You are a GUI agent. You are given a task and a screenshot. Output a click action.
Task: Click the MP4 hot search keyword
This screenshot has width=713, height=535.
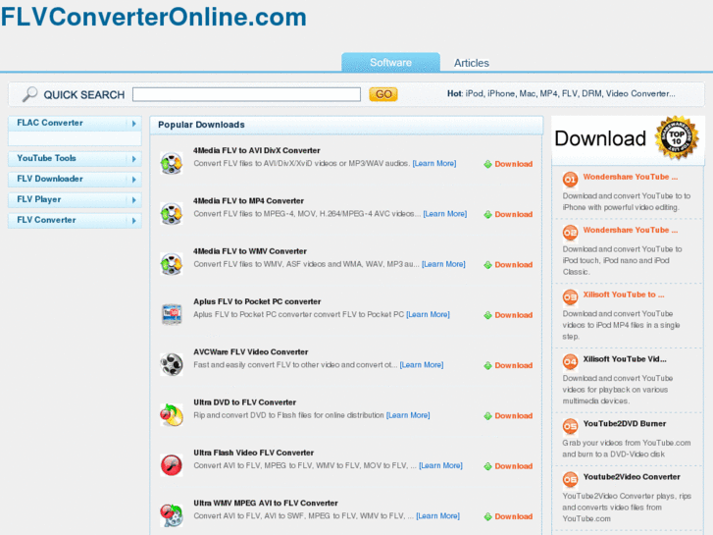tap(548, 94)
